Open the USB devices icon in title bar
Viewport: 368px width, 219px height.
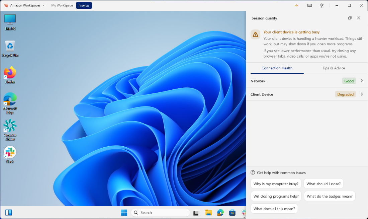click(322, 5)
